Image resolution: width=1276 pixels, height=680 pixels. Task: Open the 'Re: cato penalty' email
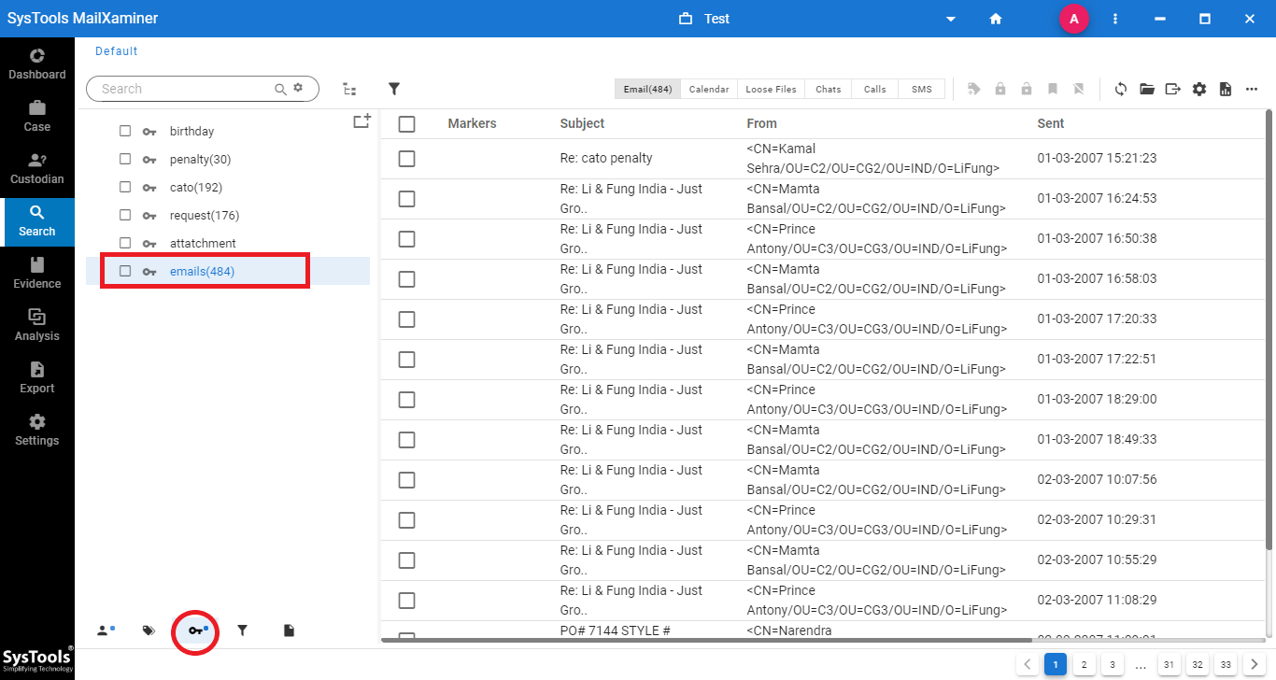[x=606, y=159]
